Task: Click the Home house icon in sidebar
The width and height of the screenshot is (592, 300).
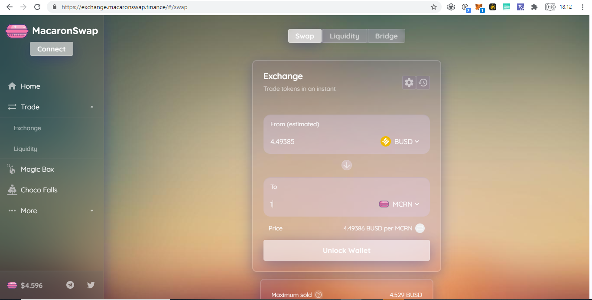Action: click(x=12, y=86)
